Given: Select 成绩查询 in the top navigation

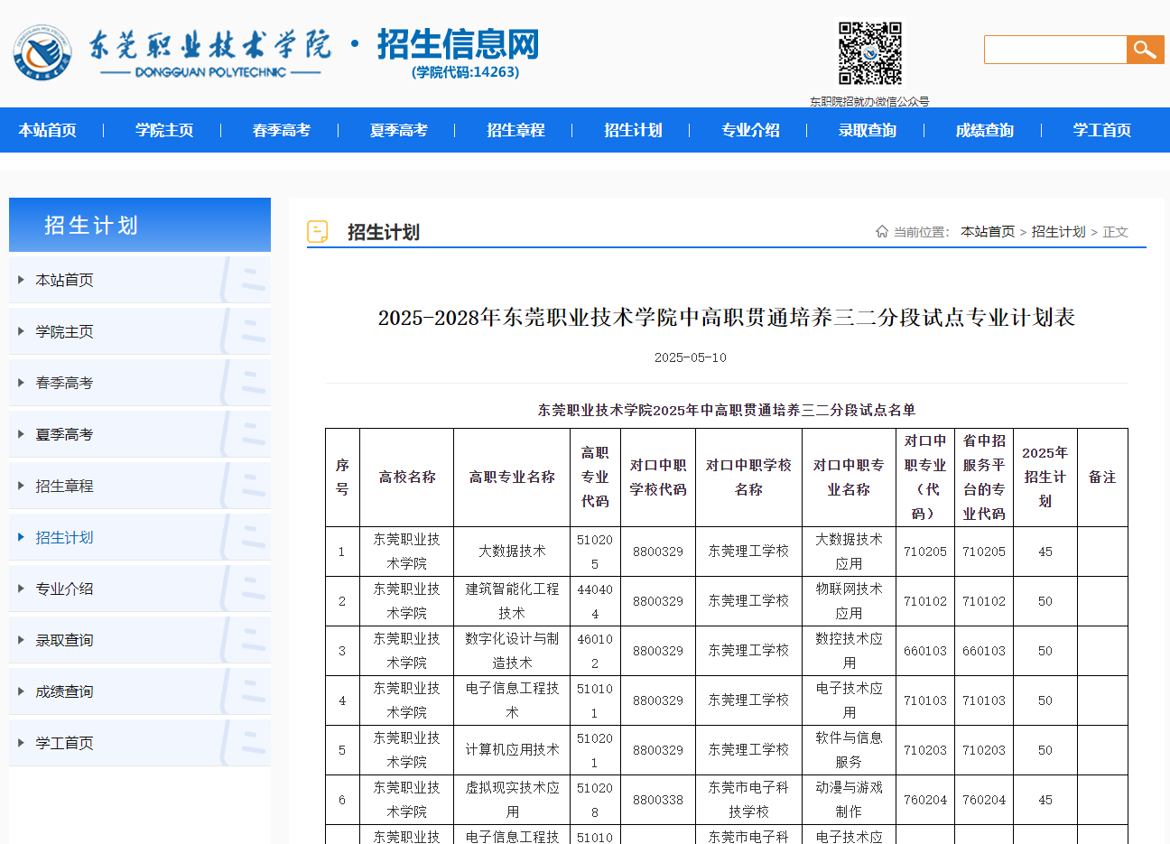Looking at the screenshot, I should [x=983, y=130].
